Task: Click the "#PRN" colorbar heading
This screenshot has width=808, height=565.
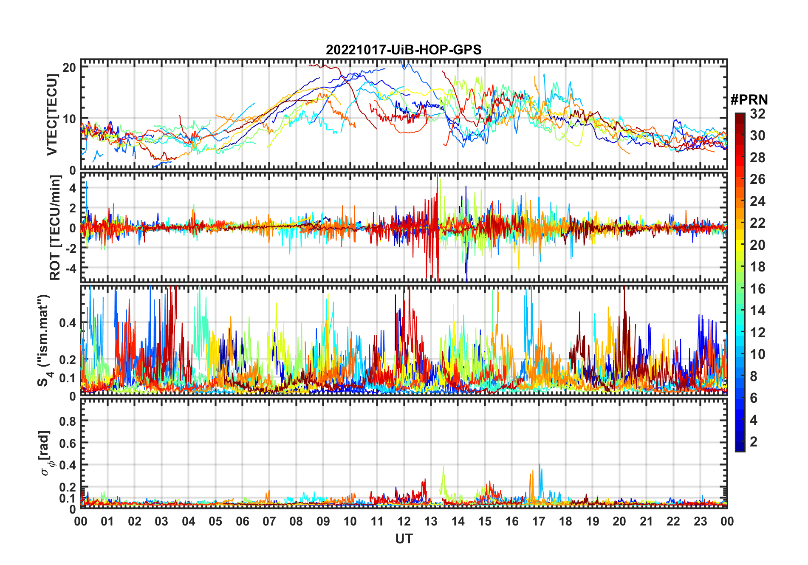Action: coord(749,100)
